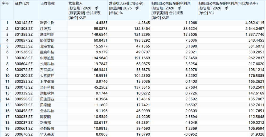Screen dimensions: 266x137
Task: Select stock name 同花顺
Action: click(46, 117)
